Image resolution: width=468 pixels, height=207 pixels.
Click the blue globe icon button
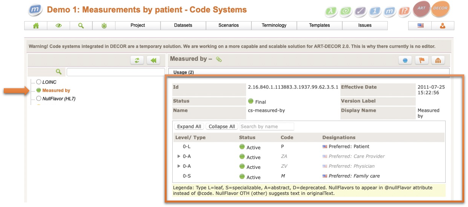click(x=405, y=60)
